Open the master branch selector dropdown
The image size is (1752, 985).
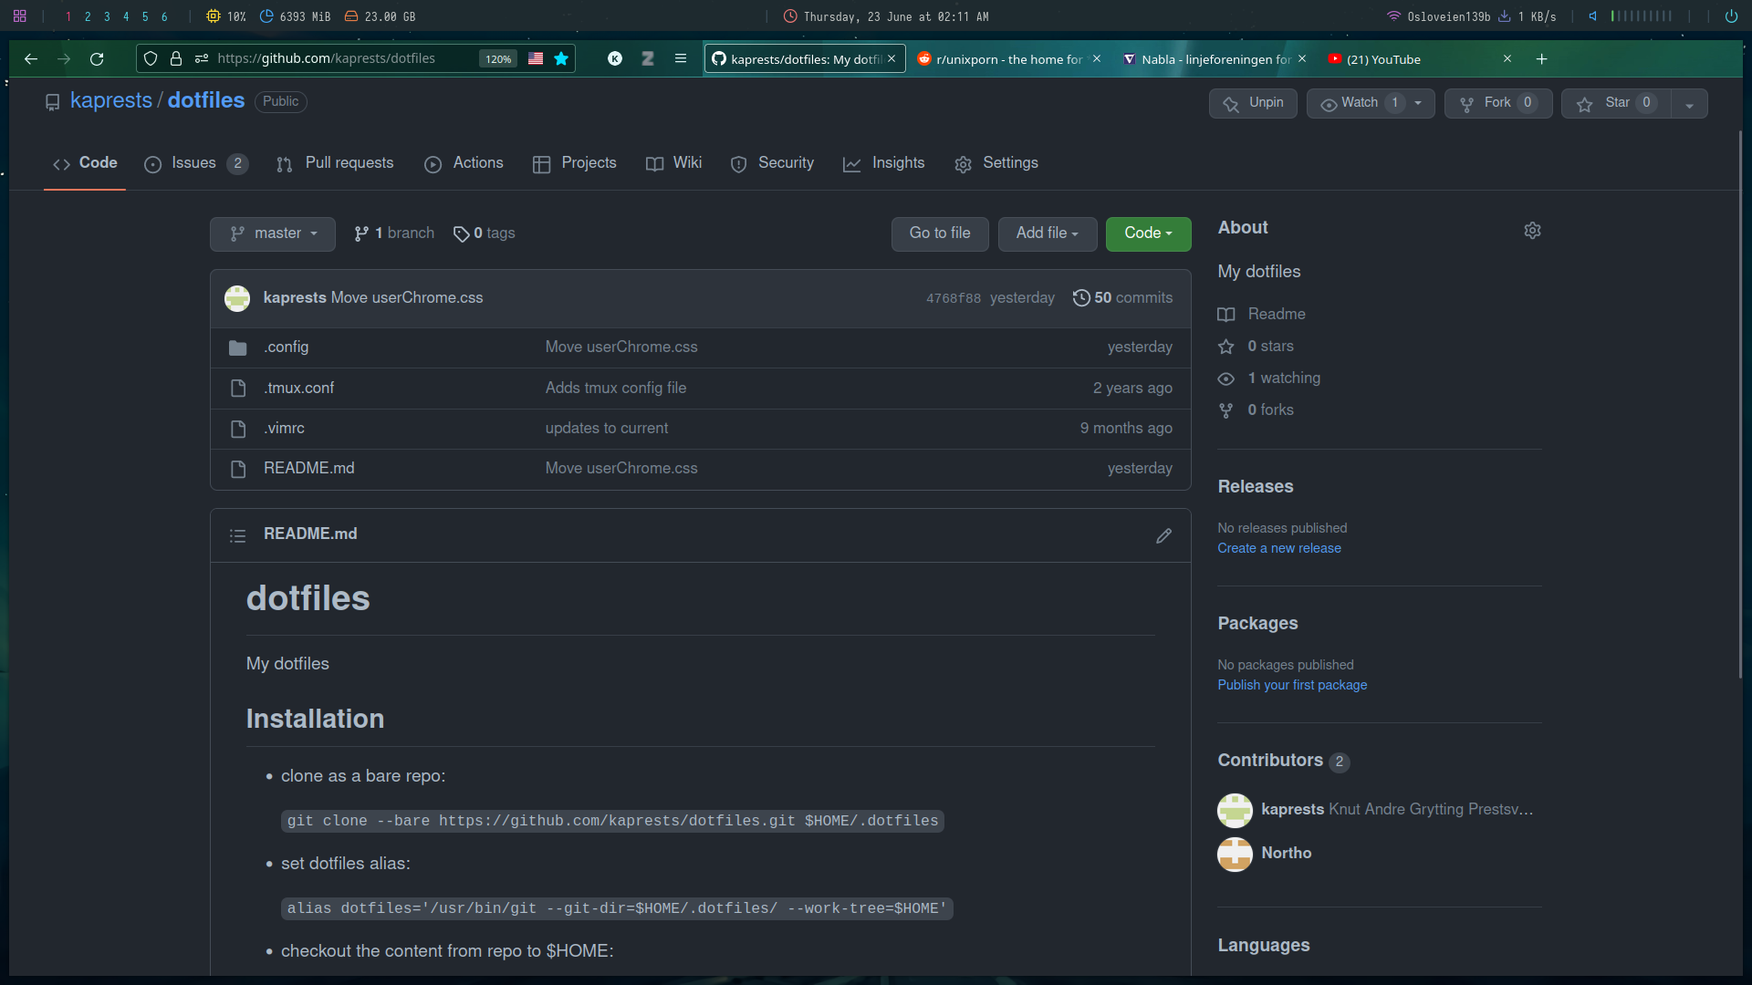273,233
